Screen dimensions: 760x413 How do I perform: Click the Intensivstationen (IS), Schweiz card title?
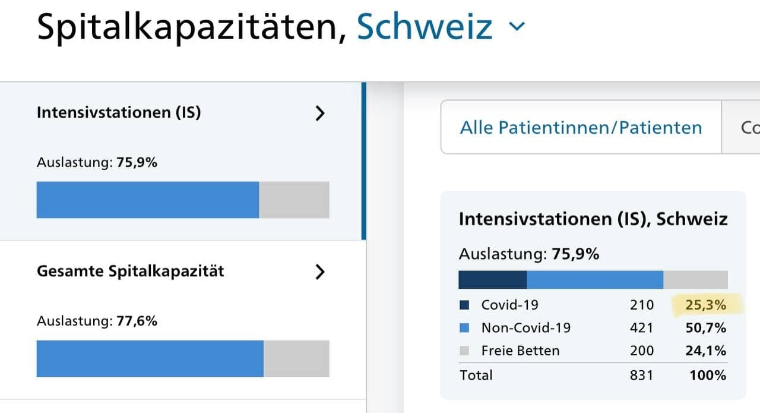click(593, 219)
